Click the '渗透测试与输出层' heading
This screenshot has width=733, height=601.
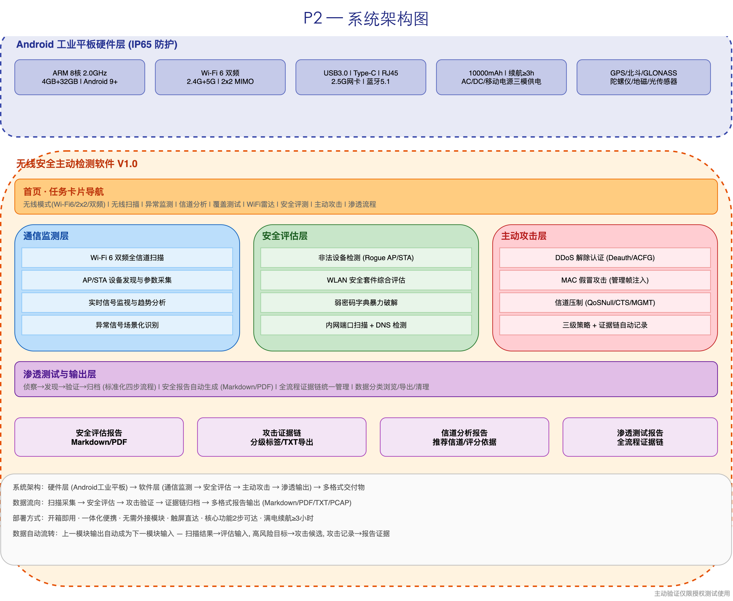(x=60, y=374)
